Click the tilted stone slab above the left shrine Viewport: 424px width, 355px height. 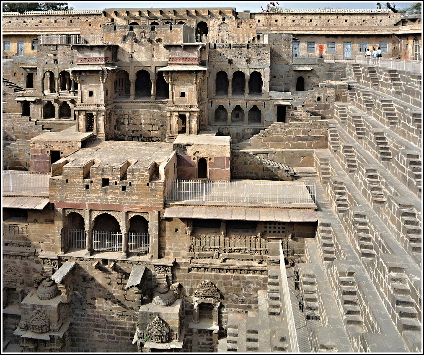coord(64,272)
